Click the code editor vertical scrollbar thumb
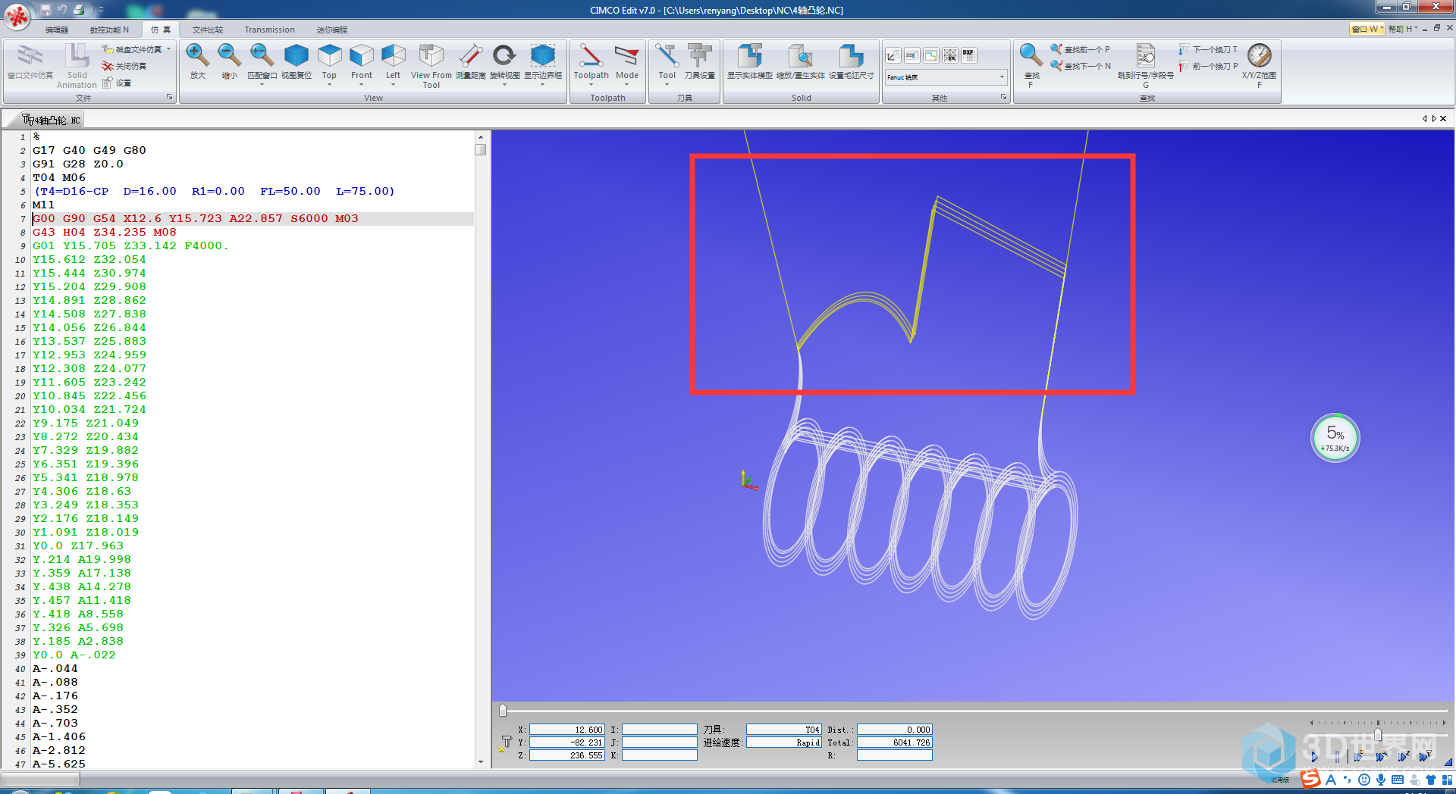Viewport: 1456px width, 794px height. [x=480, y=149]
